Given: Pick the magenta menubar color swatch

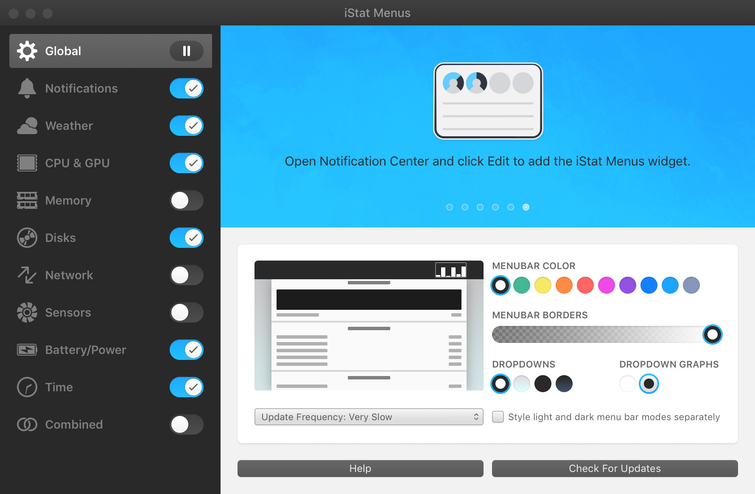Looking at the screenshot, I should click(607, 285).
